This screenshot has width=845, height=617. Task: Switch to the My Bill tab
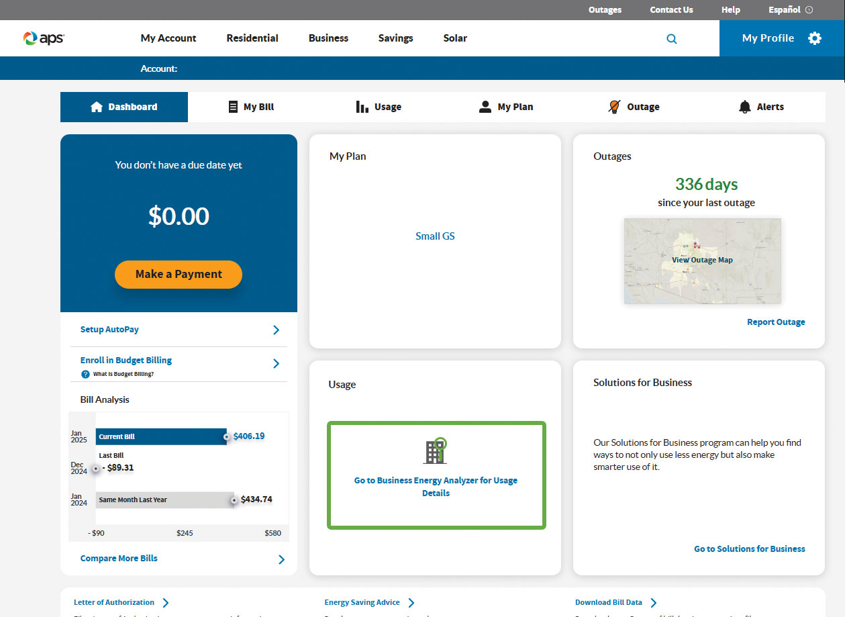[252, 107]
